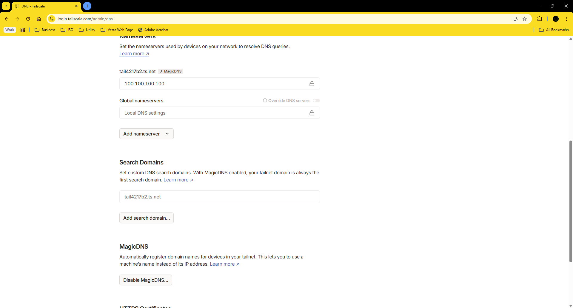Screen dimensions: 573x308
Task: Click lock icon in Local DNS settings row
Action: (312, 113)
